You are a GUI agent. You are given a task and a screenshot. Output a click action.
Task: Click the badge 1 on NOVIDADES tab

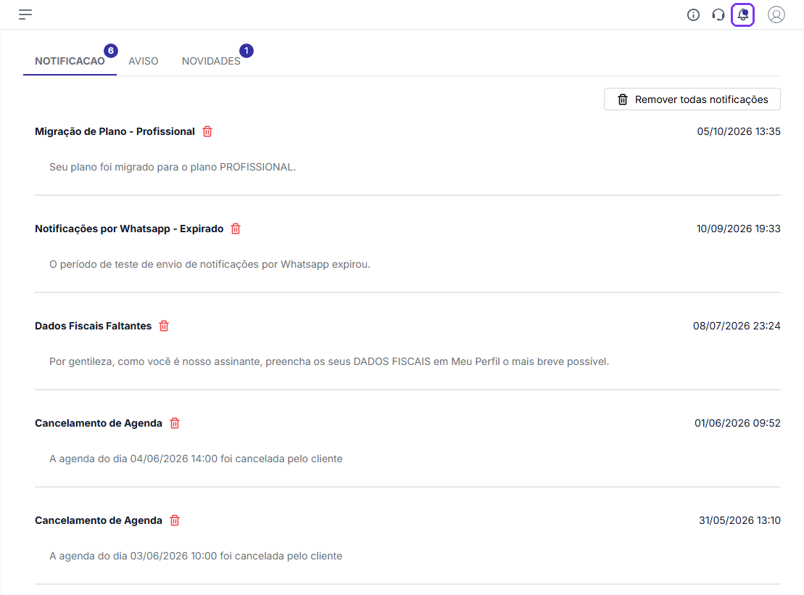(x=246, y=51)
